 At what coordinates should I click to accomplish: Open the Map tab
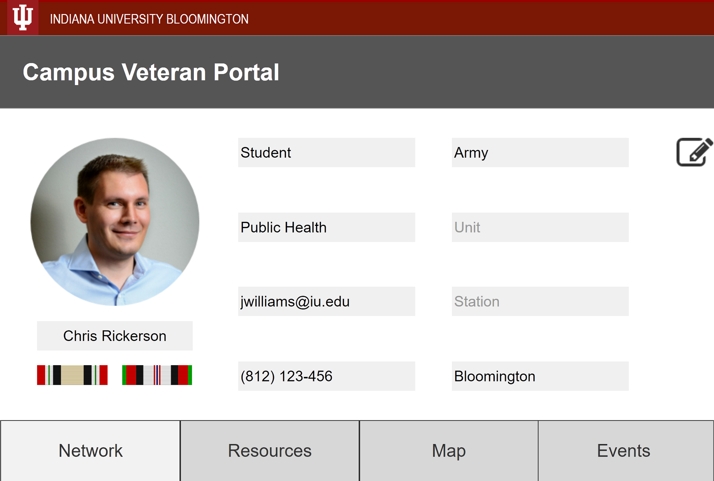pos(449,451)
